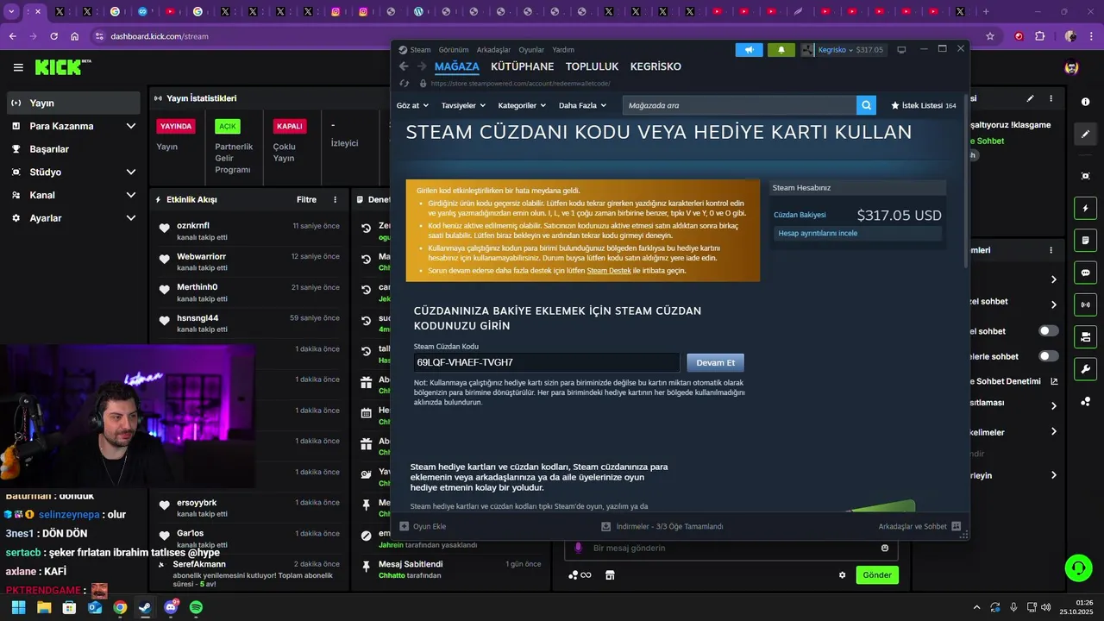
Task: Open Başarılar in the Kick sidebar
Action: pyautogui.click(x=73, y=149)
